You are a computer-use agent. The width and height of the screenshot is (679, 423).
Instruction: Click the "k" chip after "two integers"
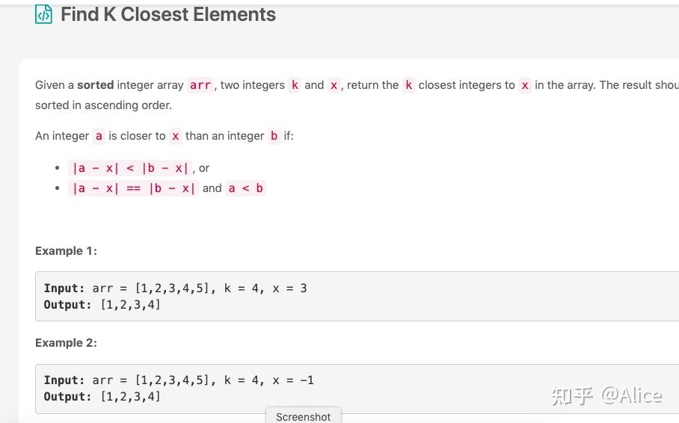(295, 85)
